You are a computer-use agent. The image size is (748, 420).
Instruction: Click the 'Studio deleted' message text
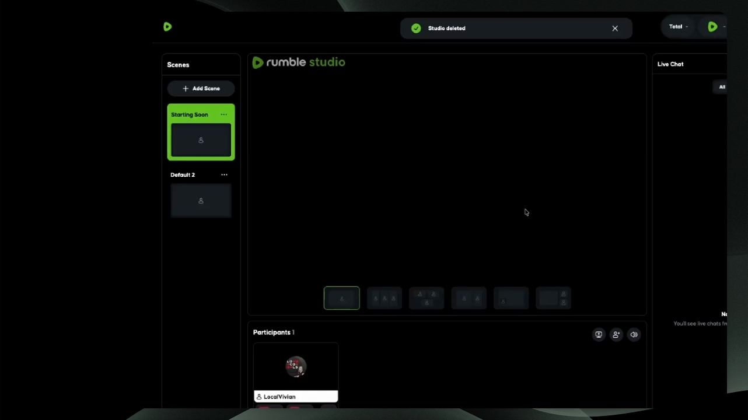(x=447, y=28)
